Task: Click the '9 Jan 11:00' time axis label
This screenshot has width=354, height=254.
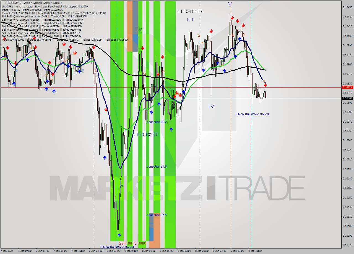Action: 255,251
